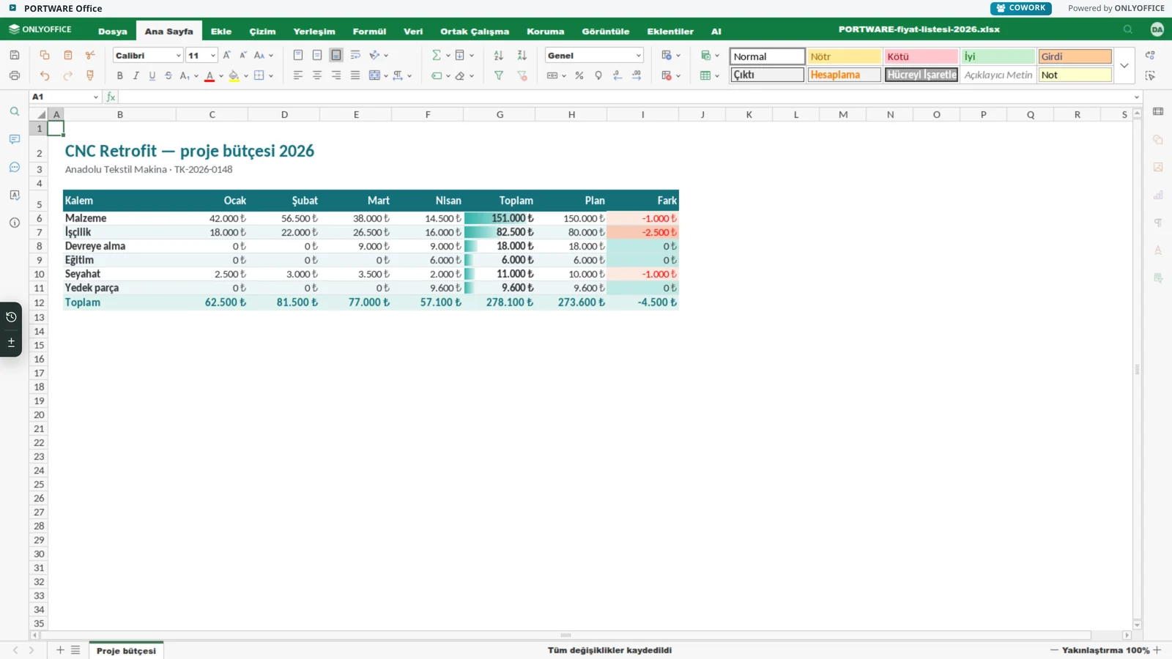Open font color red swatch
The width and height of the screenshot is (1172, 659).
[x=209, y=75]
